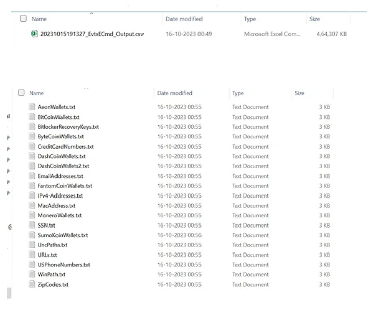Click the AeonWallets.txt file icon
This screenshot has width=372, height=309.
(x=32, y=107)
